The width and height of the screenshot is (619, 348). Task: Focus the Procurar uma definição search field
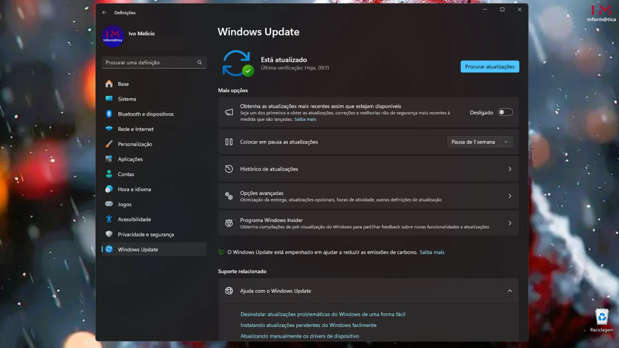[154, 62]
